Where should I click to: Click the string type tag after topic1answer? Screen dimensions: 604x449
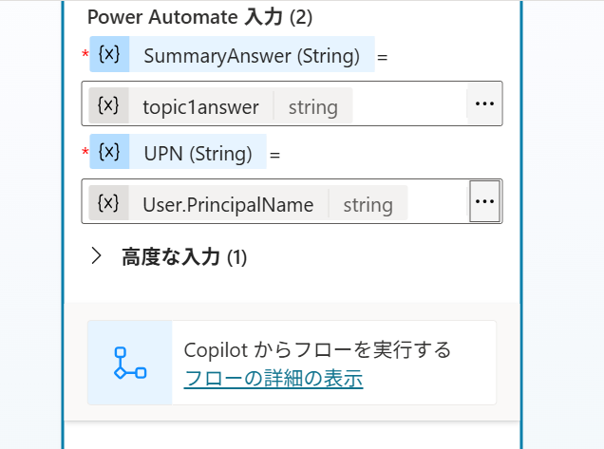tap(312, 106)
